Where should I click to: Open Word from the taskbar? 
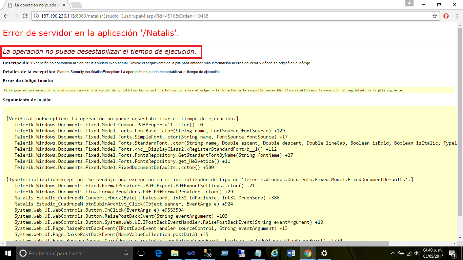(291, 253)
